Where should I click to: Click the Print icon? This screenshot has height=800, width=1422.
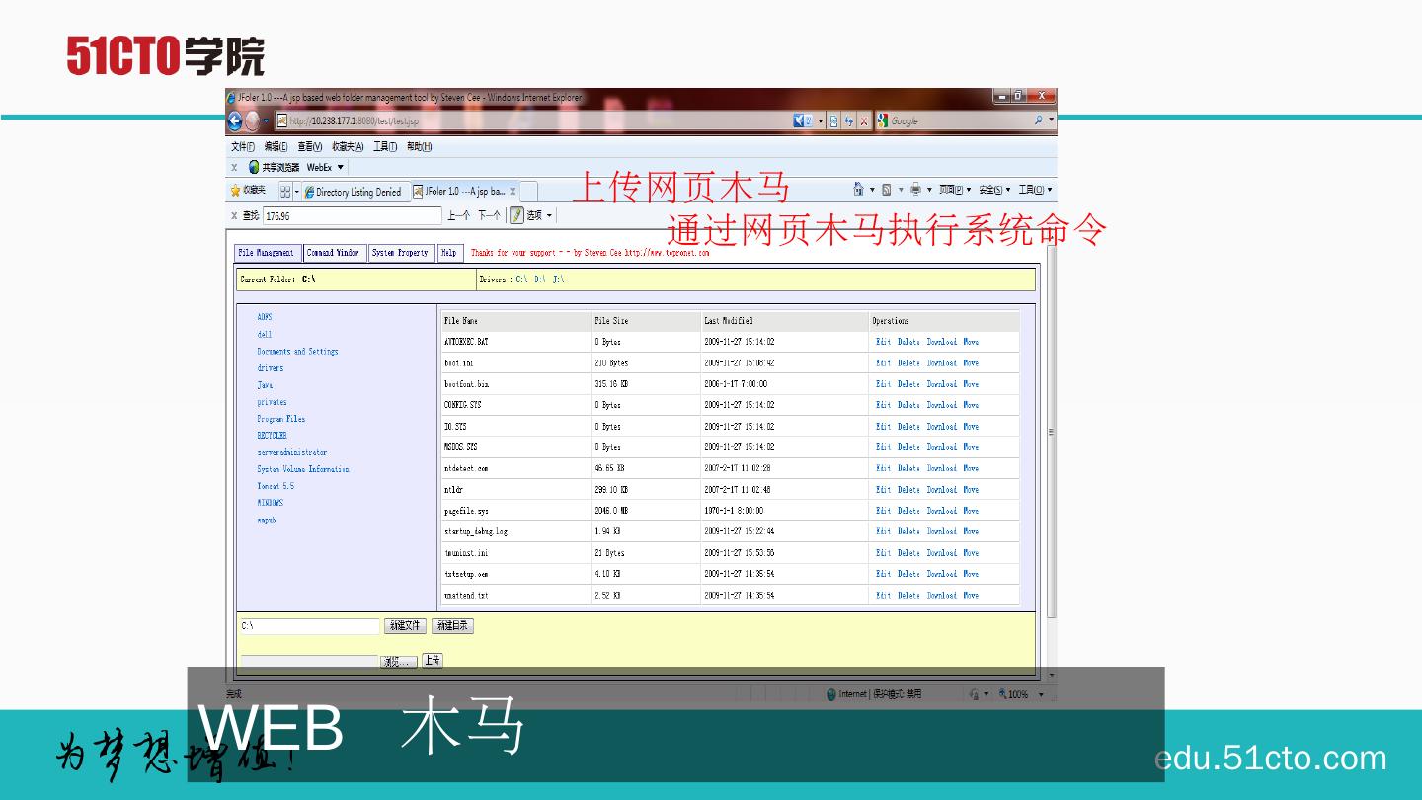point(916,189)
